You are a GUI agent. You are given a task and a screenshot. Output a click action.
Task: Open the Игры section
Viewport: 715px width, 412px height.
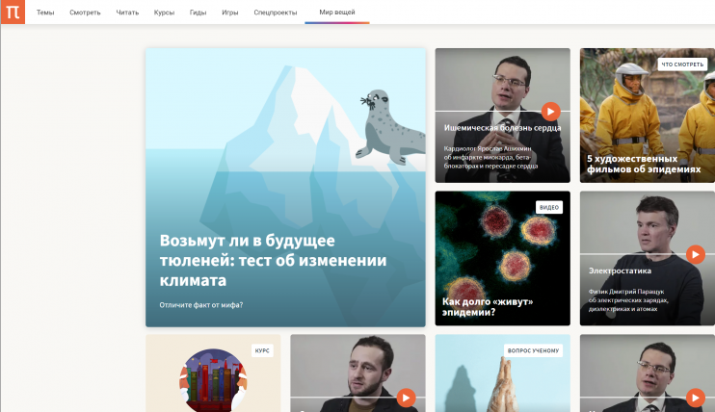pyautogui.click(x=229, y=13)
